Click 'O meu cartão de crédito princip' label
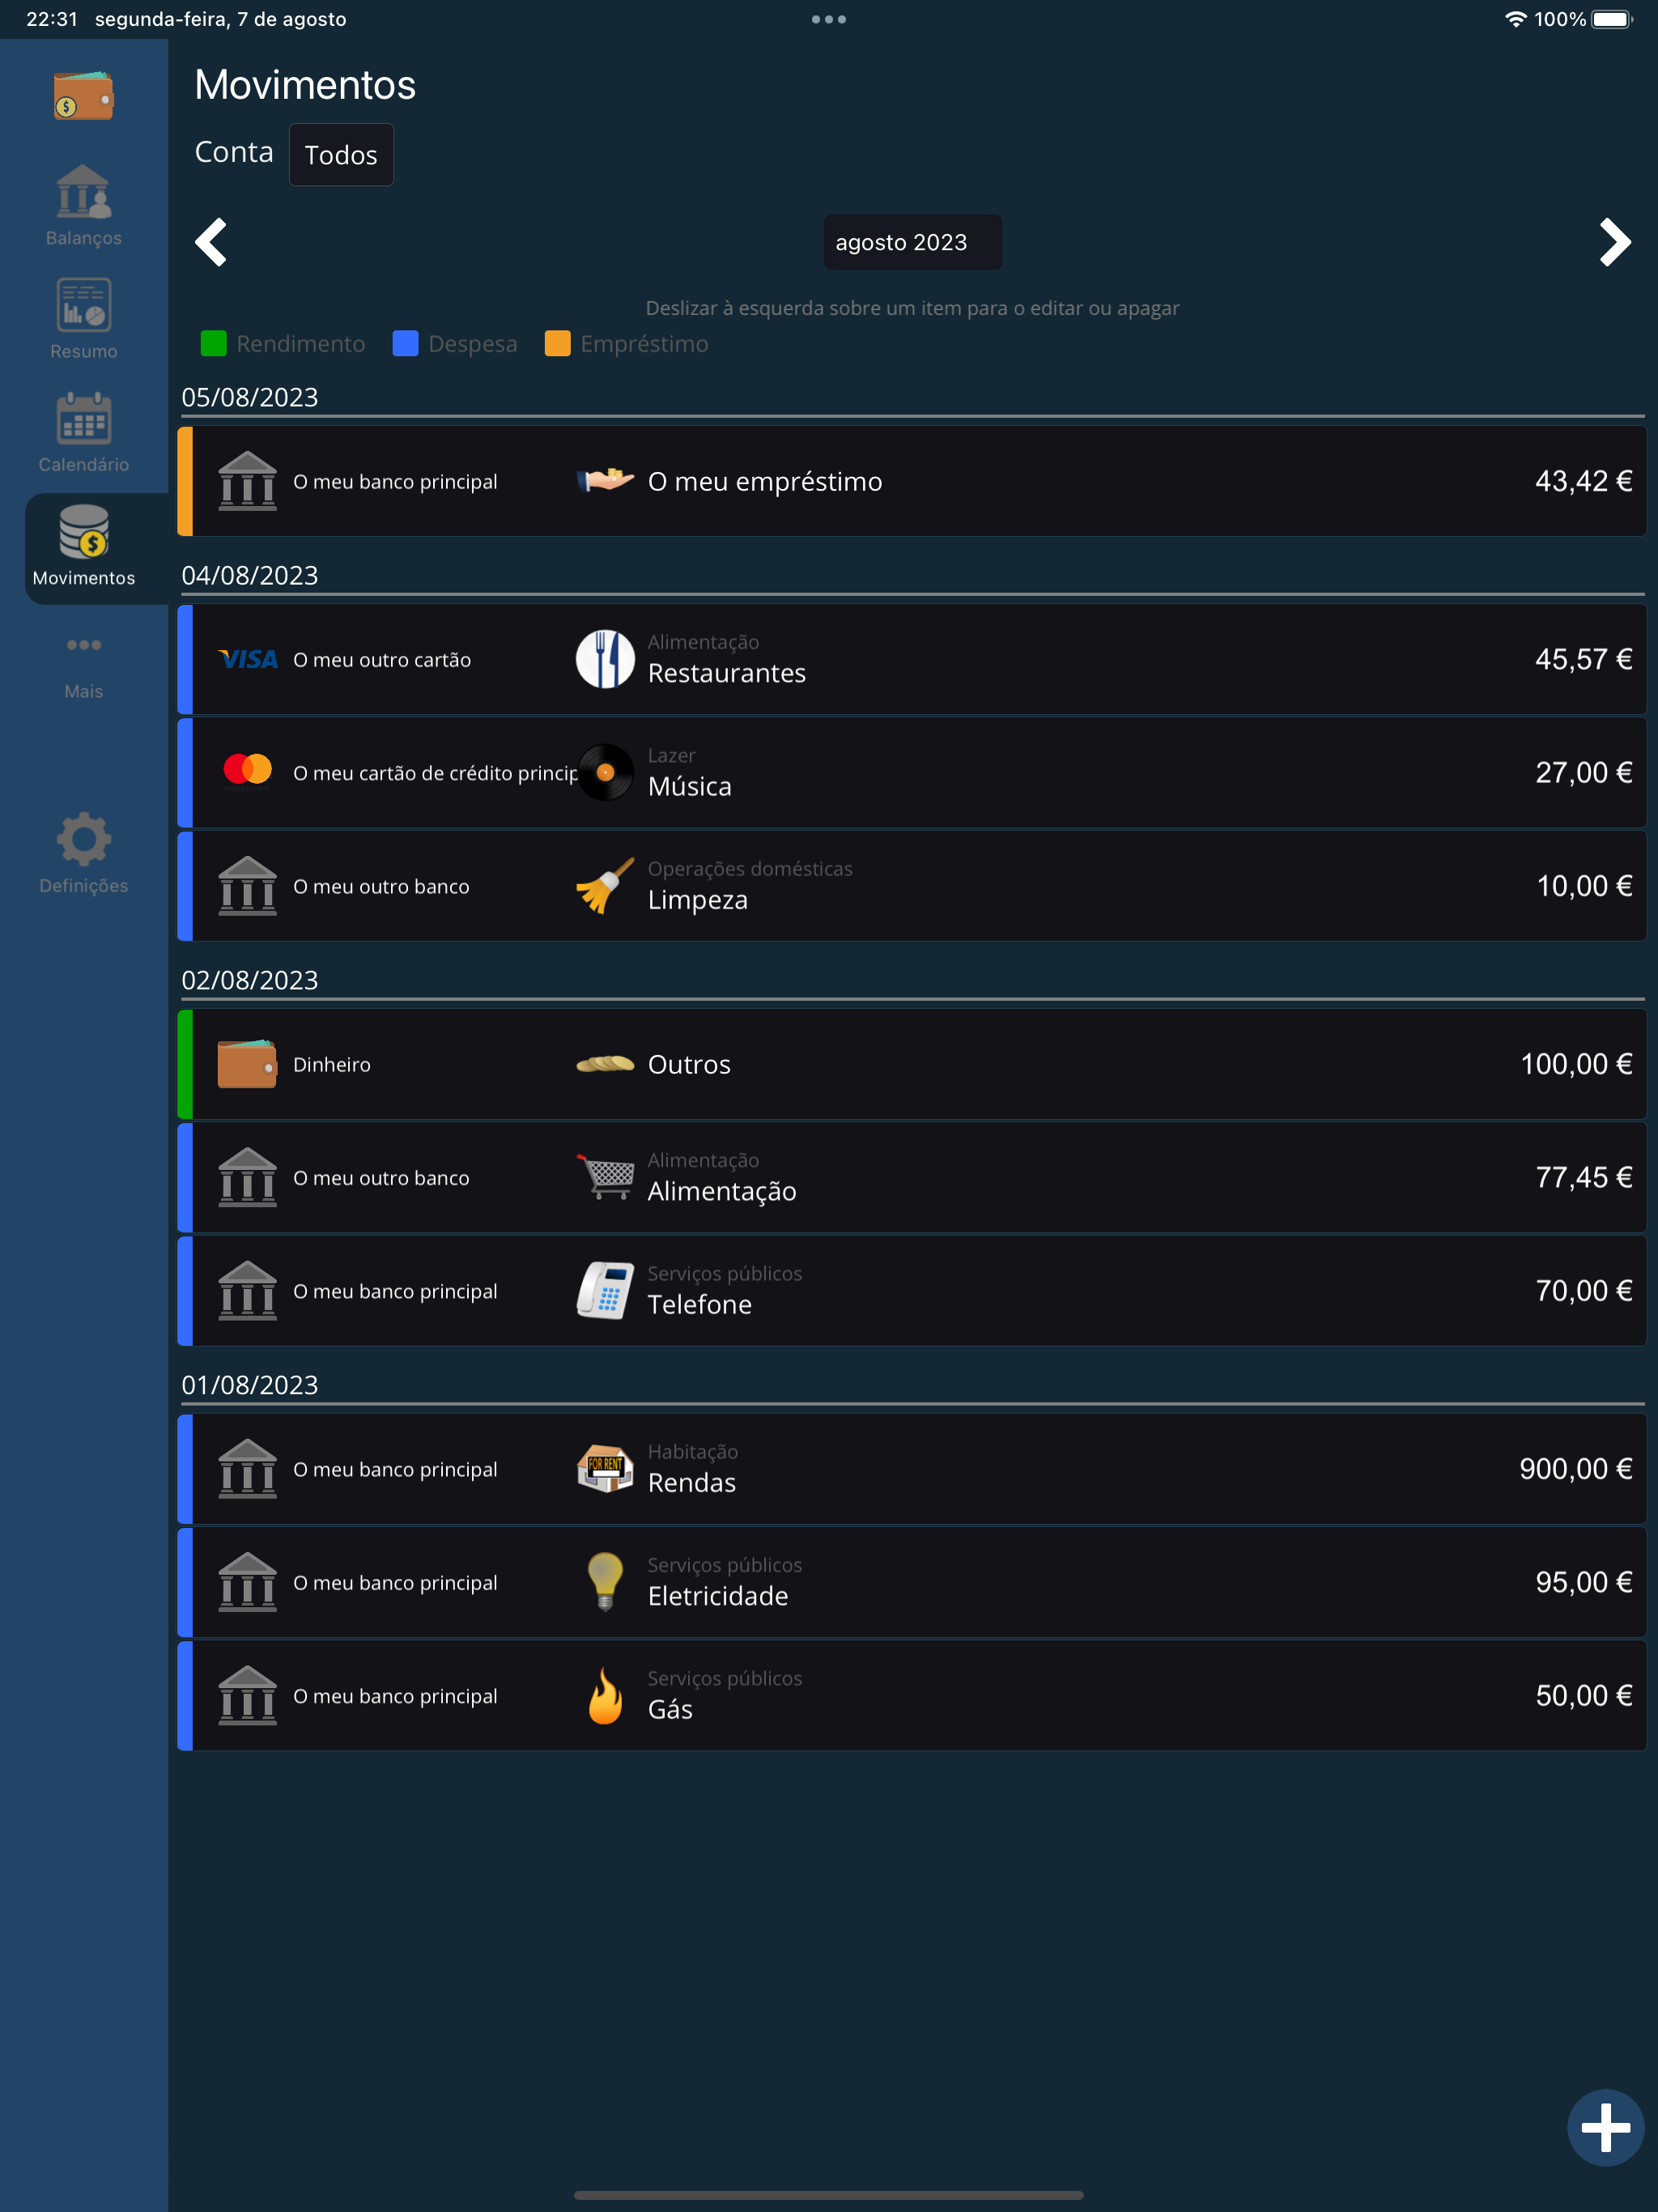This screenshot has width=1658, height=2212. tap(435, 773)
